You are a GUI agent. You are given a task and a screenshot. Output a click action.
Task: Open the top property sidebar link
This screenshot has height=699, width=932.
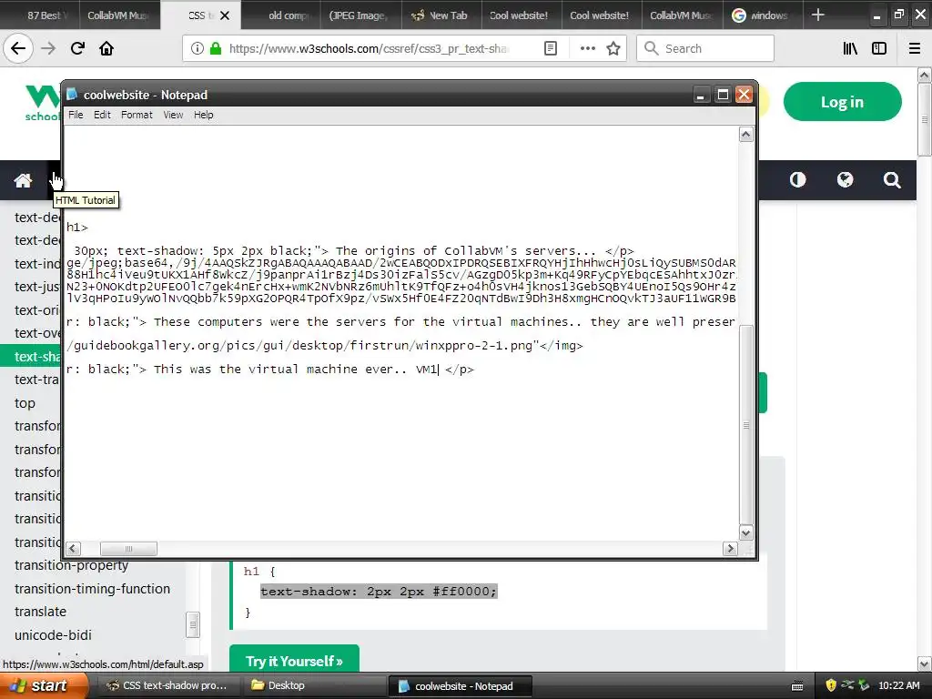tap(25, 403)
